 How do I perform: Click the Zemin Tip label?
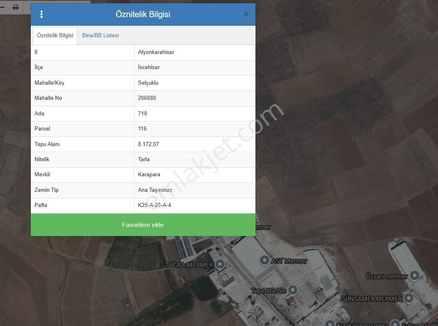point(47,190)
